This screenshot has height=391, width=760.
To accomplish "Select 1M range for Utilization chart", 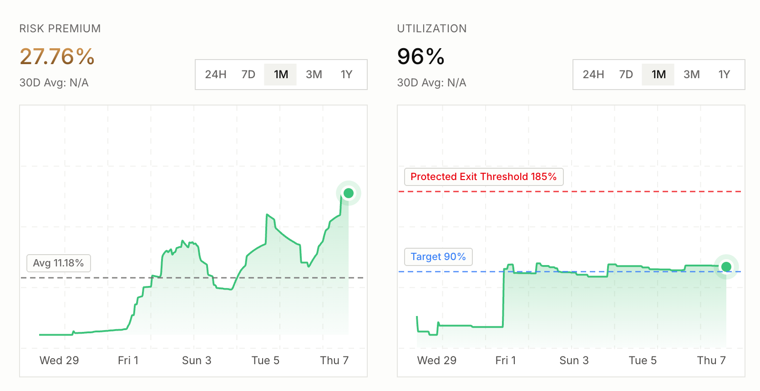I will pos(659,75).
